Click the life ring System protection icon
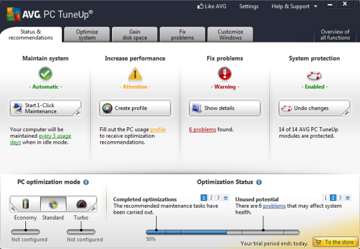 314,75
